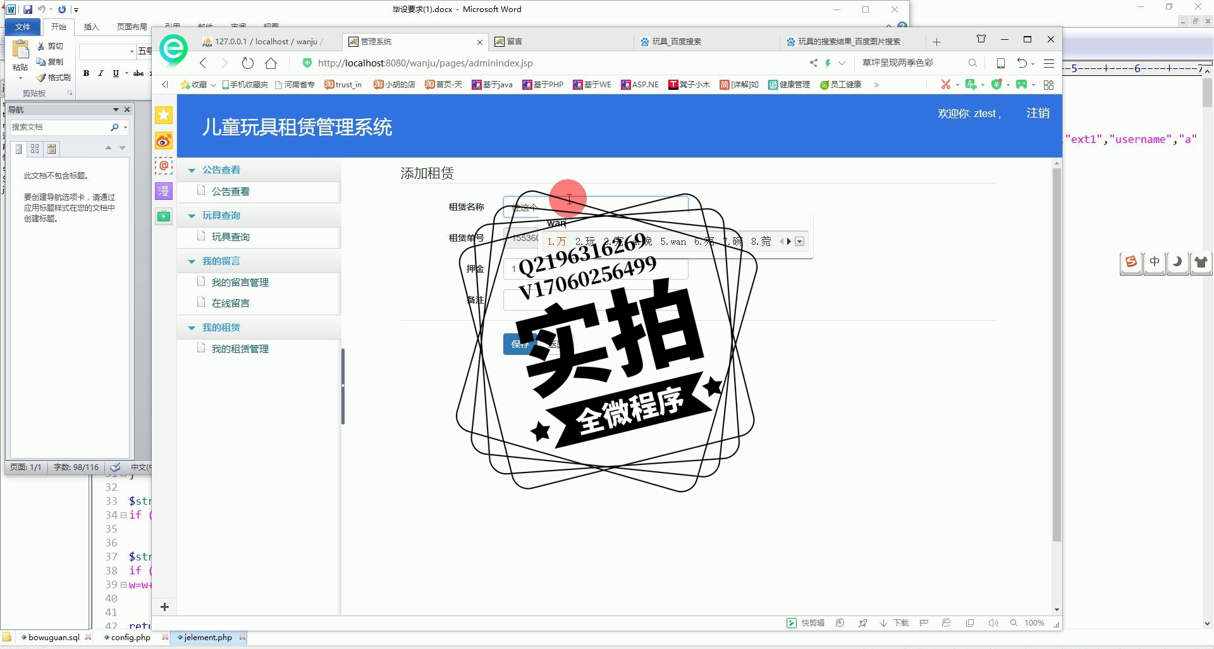Click Sogou IME 中 language toggle
This screenshot has width=1214, height=649.
pos(1155,262)
